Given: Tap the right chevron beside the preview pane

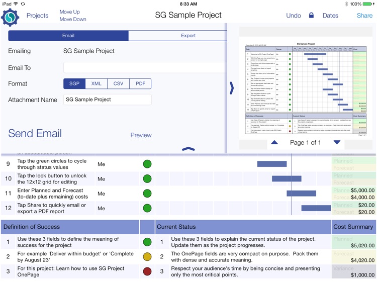Looking at the screenshot, I should 232,88.
